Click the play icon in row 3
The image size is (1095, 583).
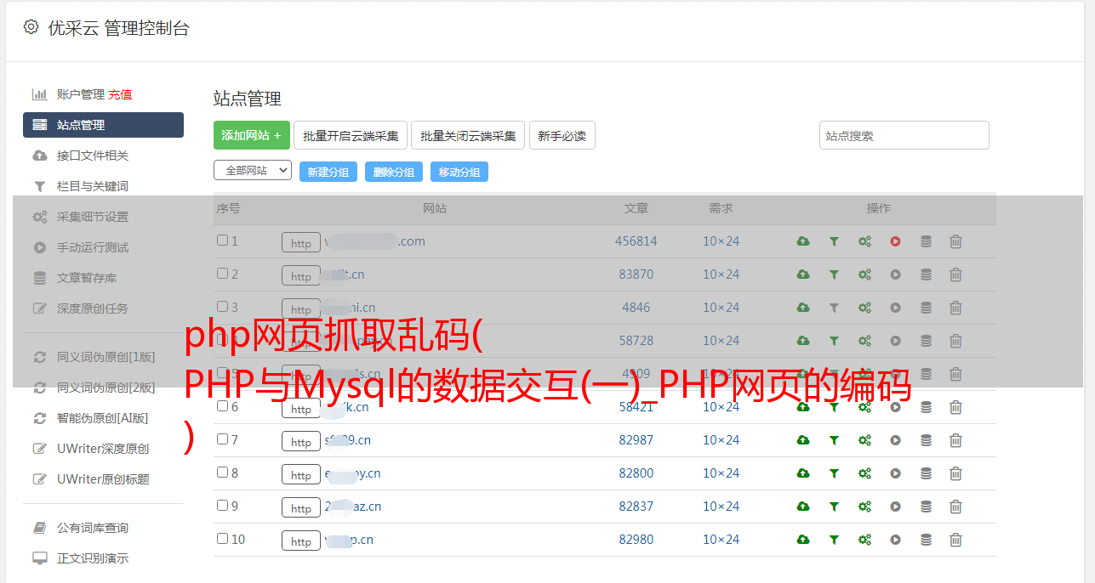(x=895, y=308)
